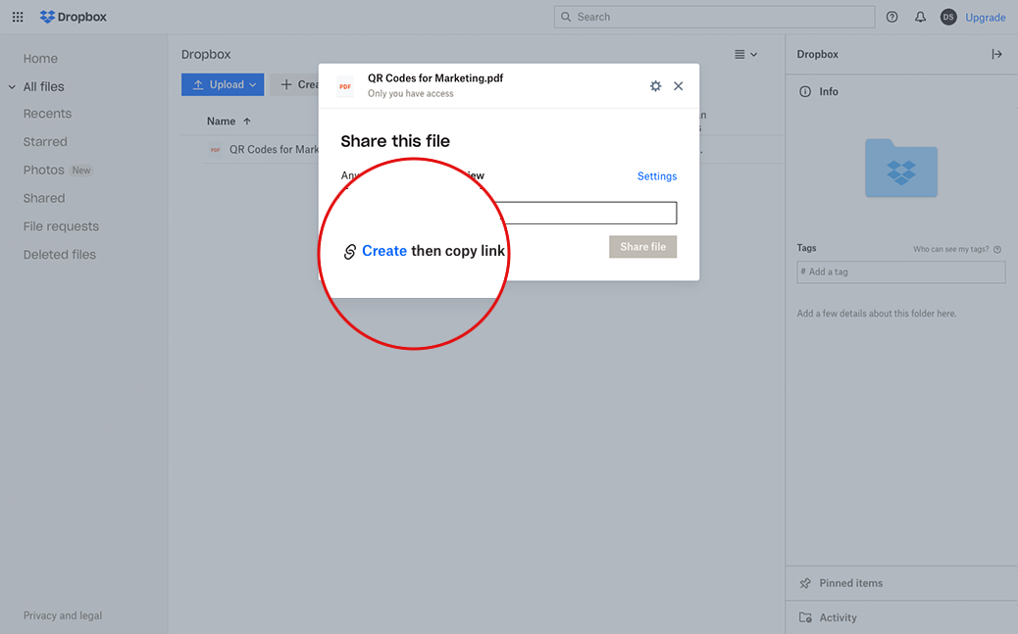This screenshot has height=634, width=1018.
Task: Collapse the All files tree
Action: [x=12, y=87]
